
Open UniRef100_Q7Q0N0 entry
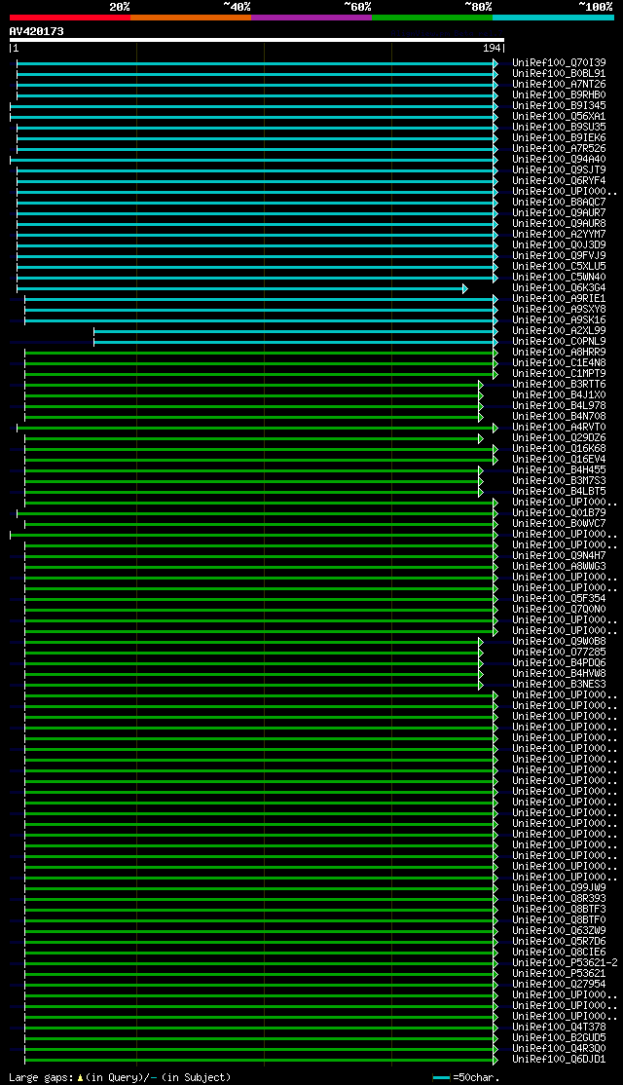click(x=559, y=610)
